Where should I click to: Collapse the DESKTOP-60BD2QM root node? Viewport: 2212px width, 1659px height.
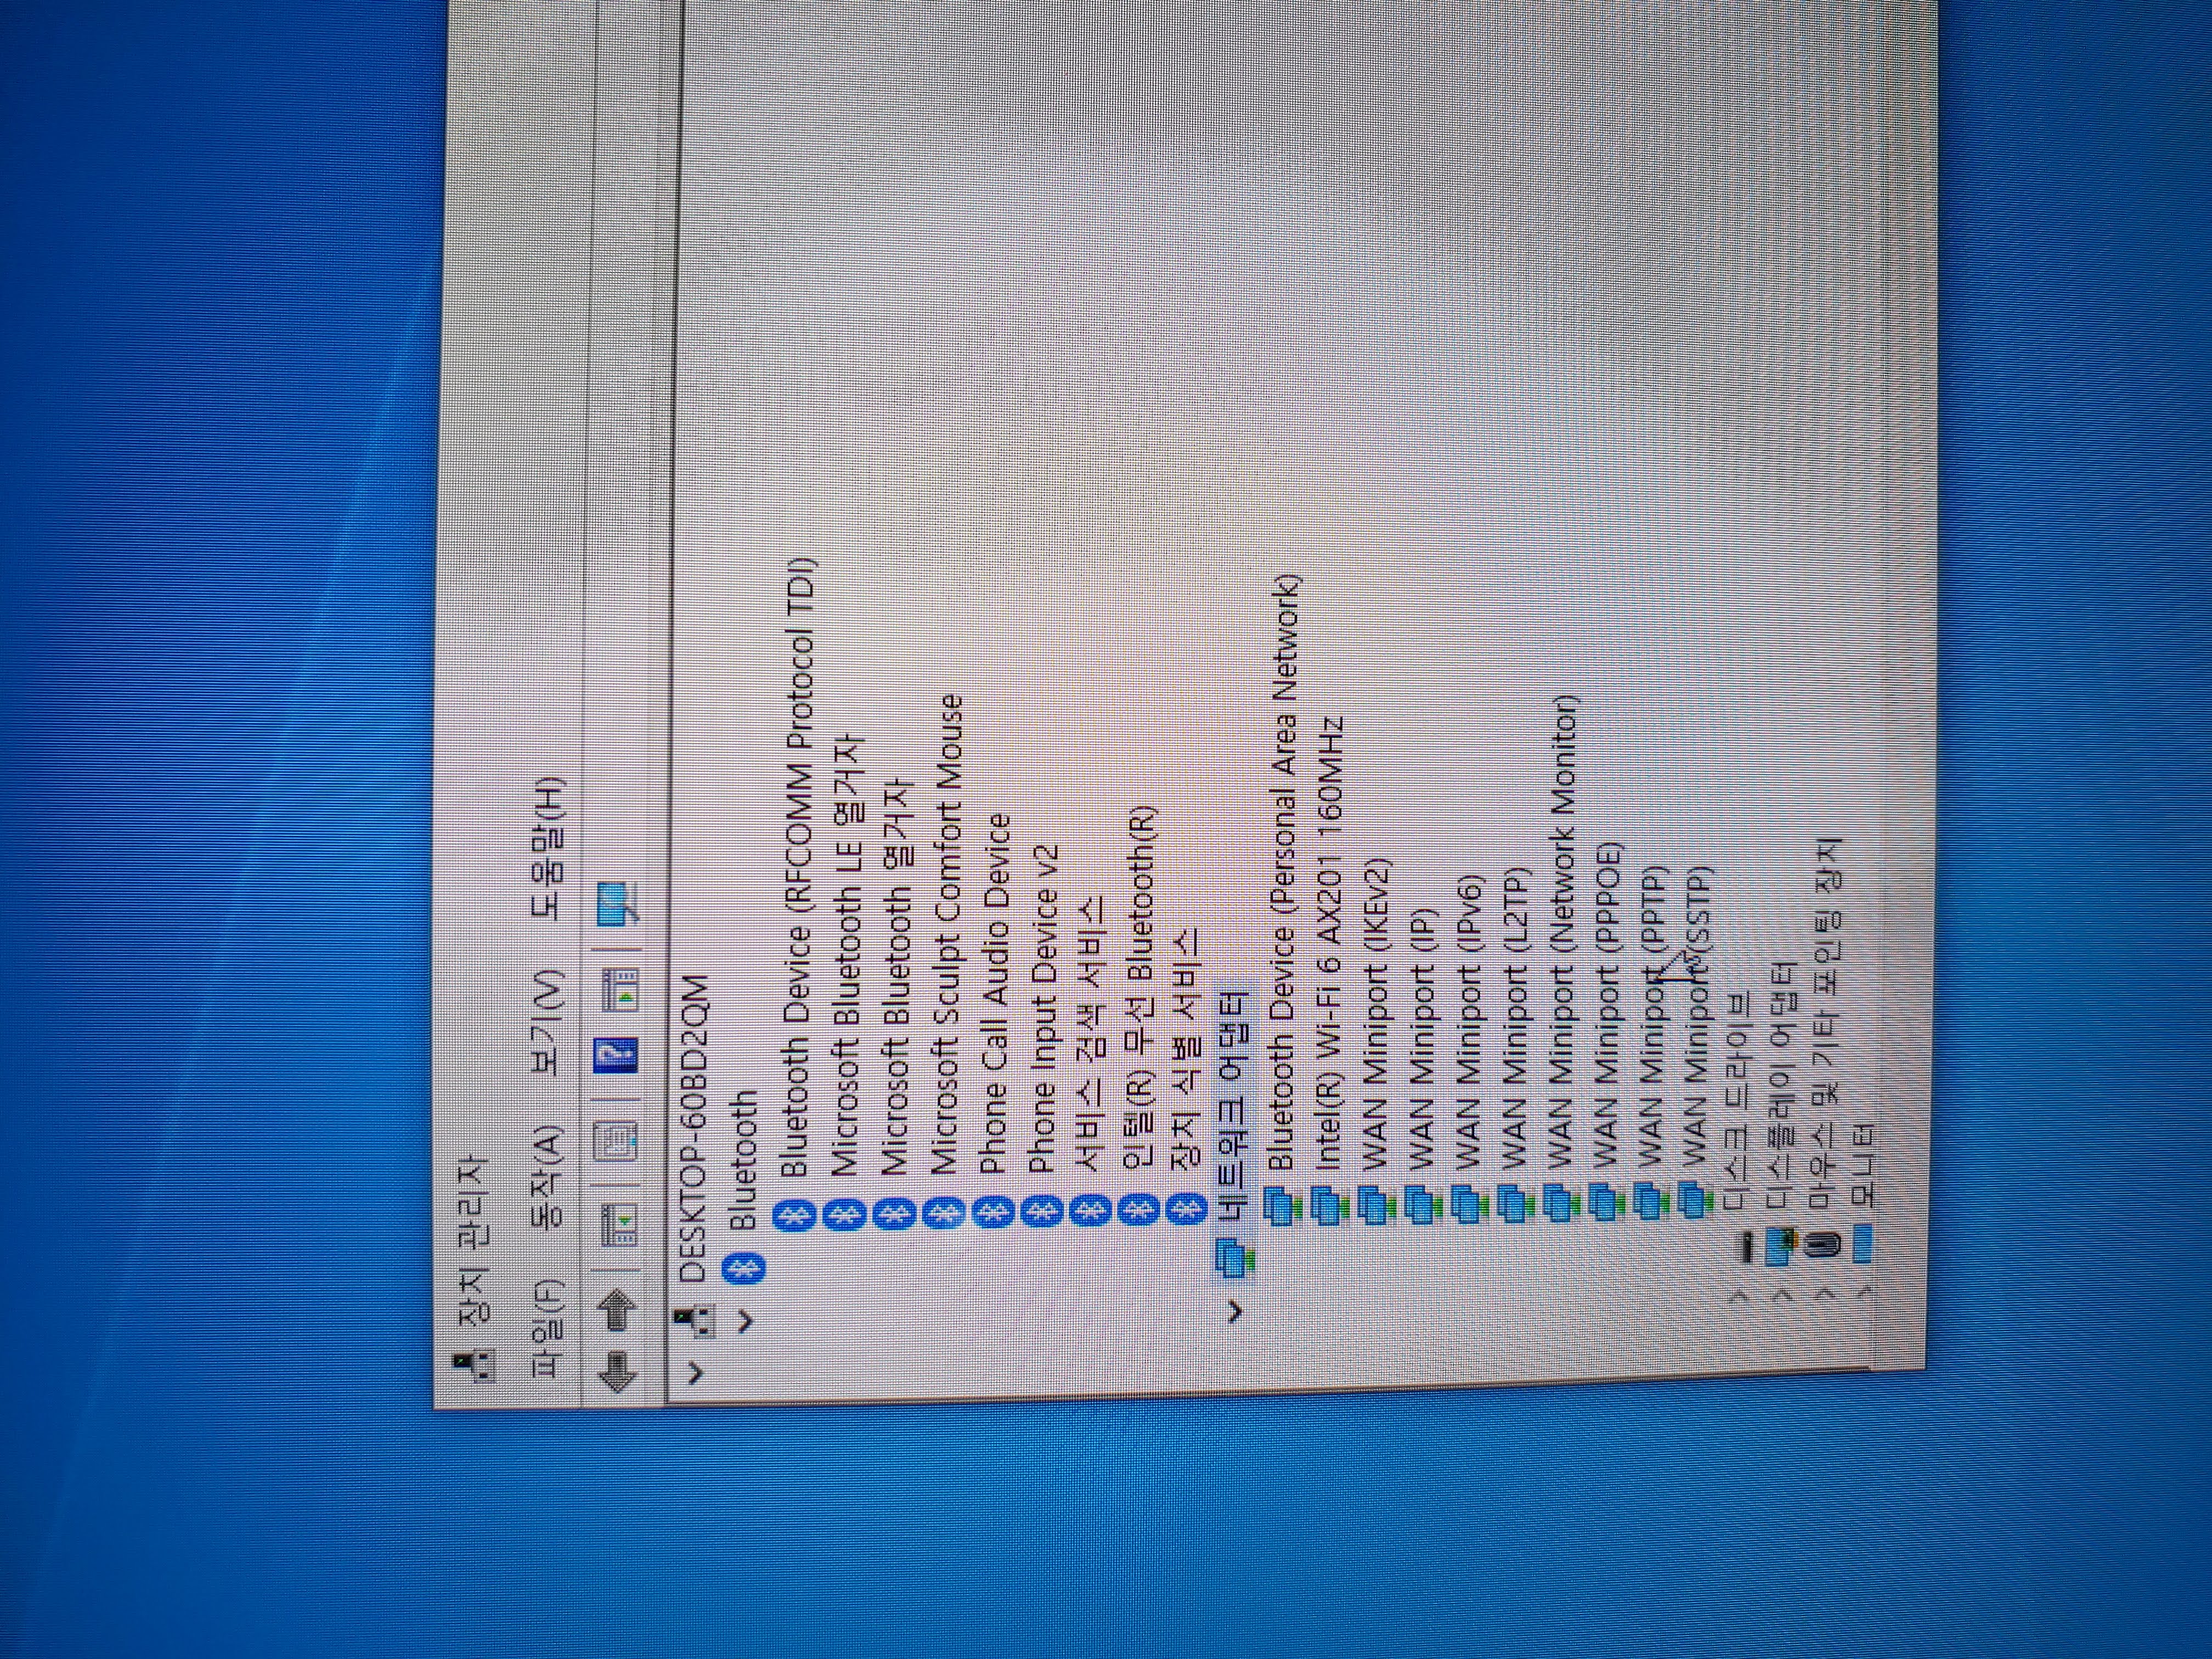tap(695, 1372)
